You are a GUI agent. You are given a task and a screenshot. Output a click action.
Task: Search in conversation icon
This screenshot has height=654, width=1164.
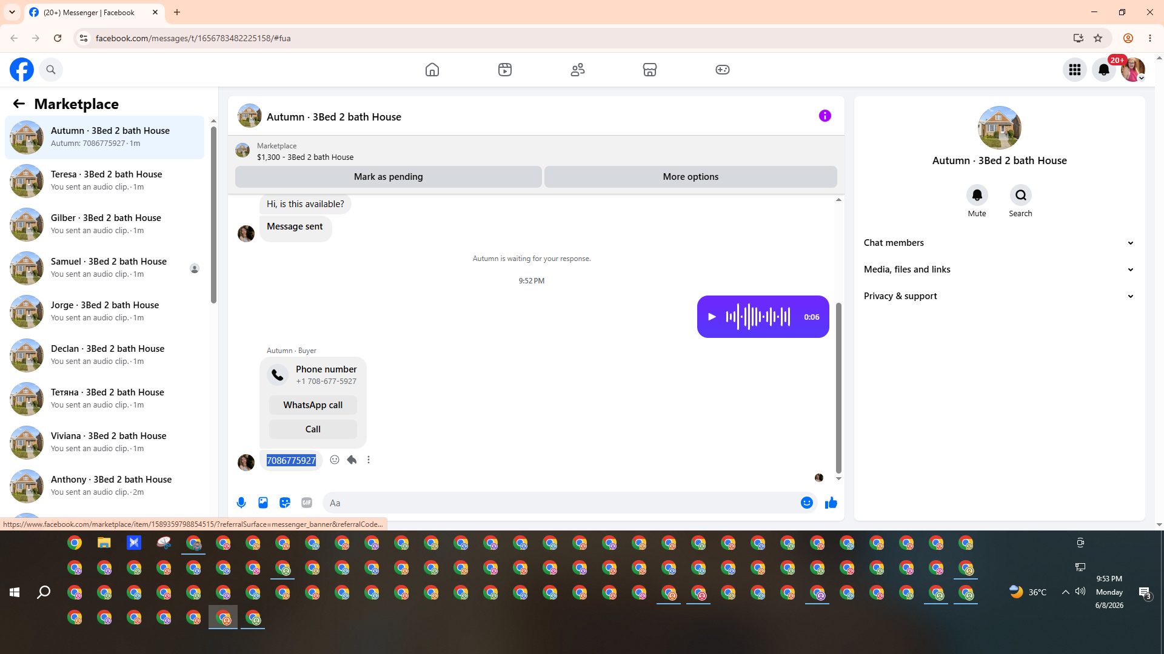pyautogui.click(x=1021, y=195)
